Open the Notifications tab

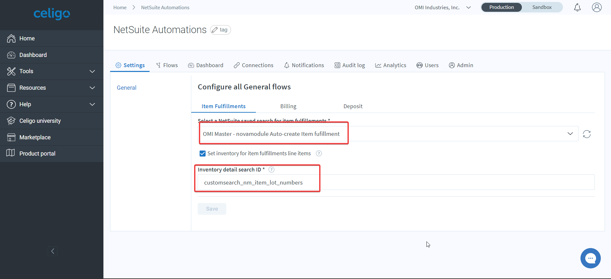pyautogui.click(x=304, y=65)
